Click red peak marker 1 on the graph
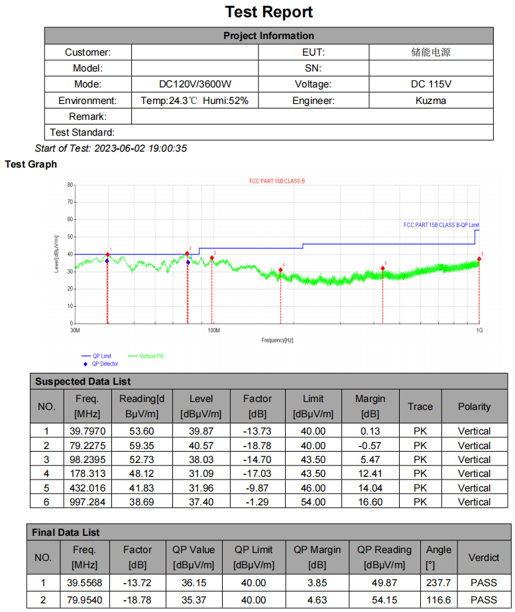The image size is (515, 612). (x=107, y=254)
